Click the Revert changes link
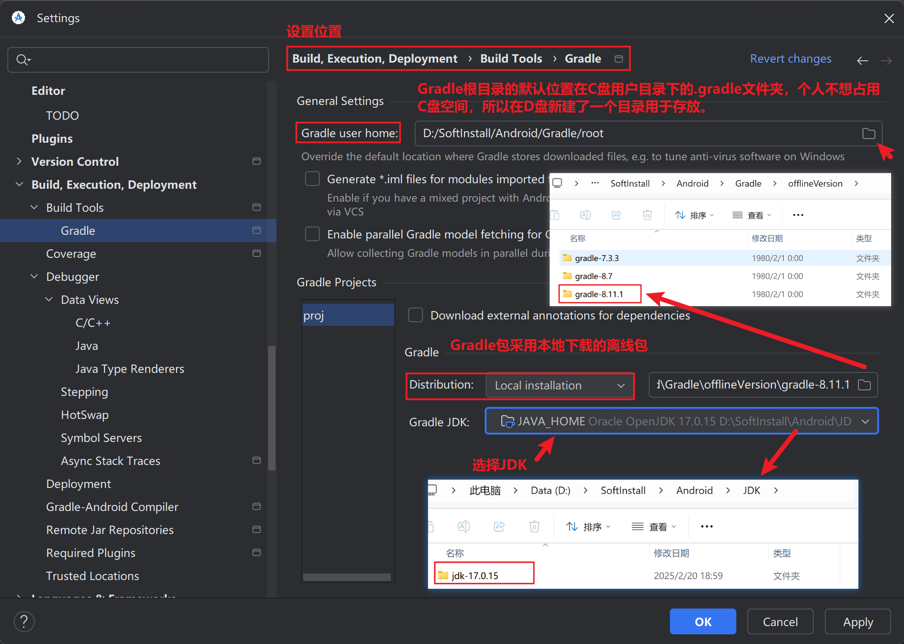Image resolution: width=904 pixels, height=644 pixels. (791, 59)
